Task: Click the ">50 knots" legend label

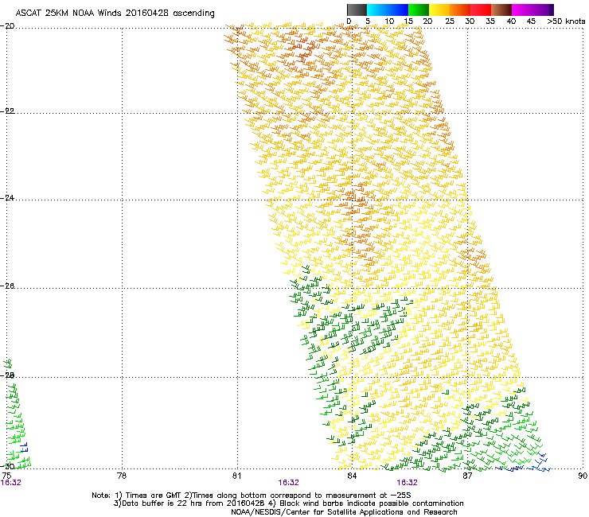Action: (x=566, y=21)
